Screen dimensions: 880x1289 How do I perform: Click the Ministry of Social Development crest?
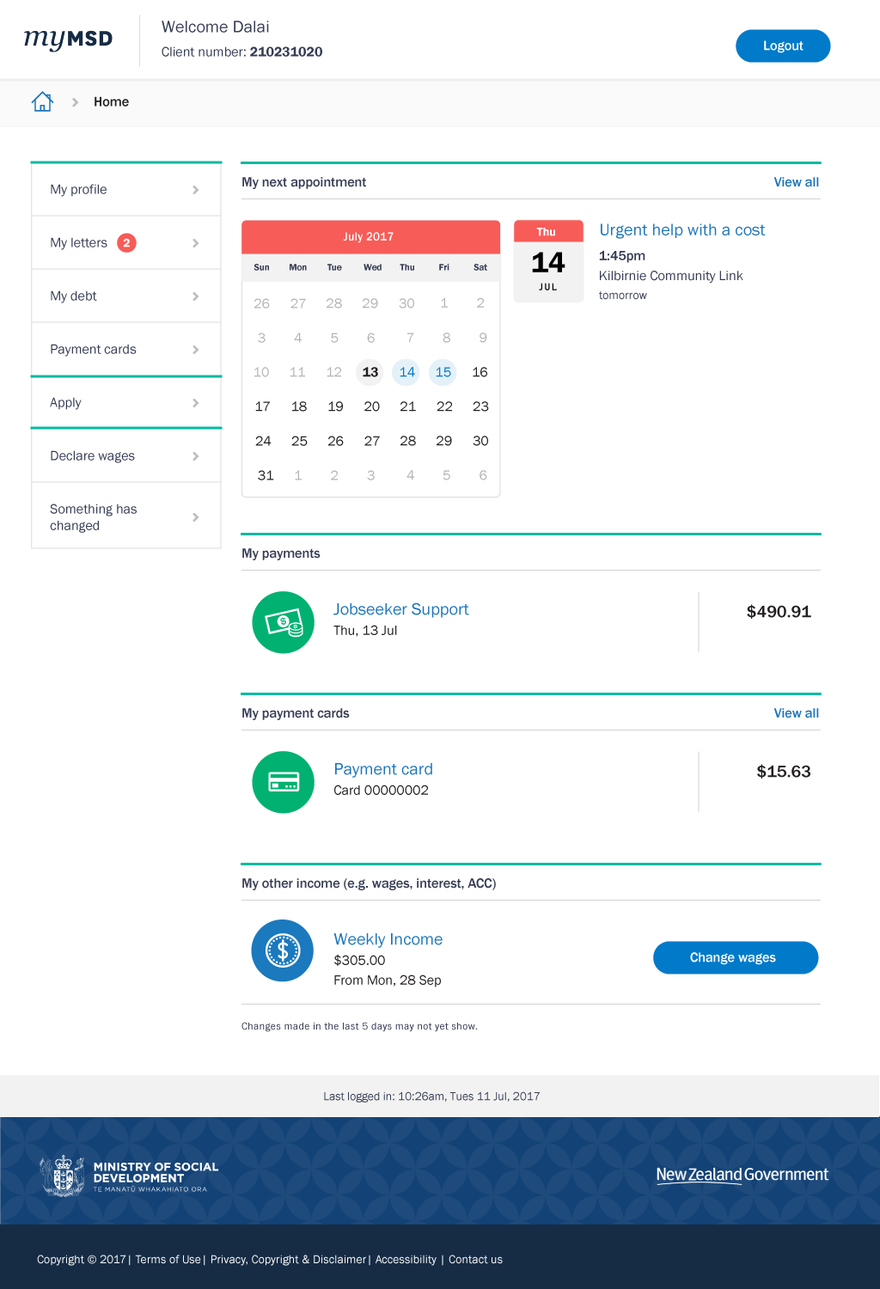[63, 1176]
